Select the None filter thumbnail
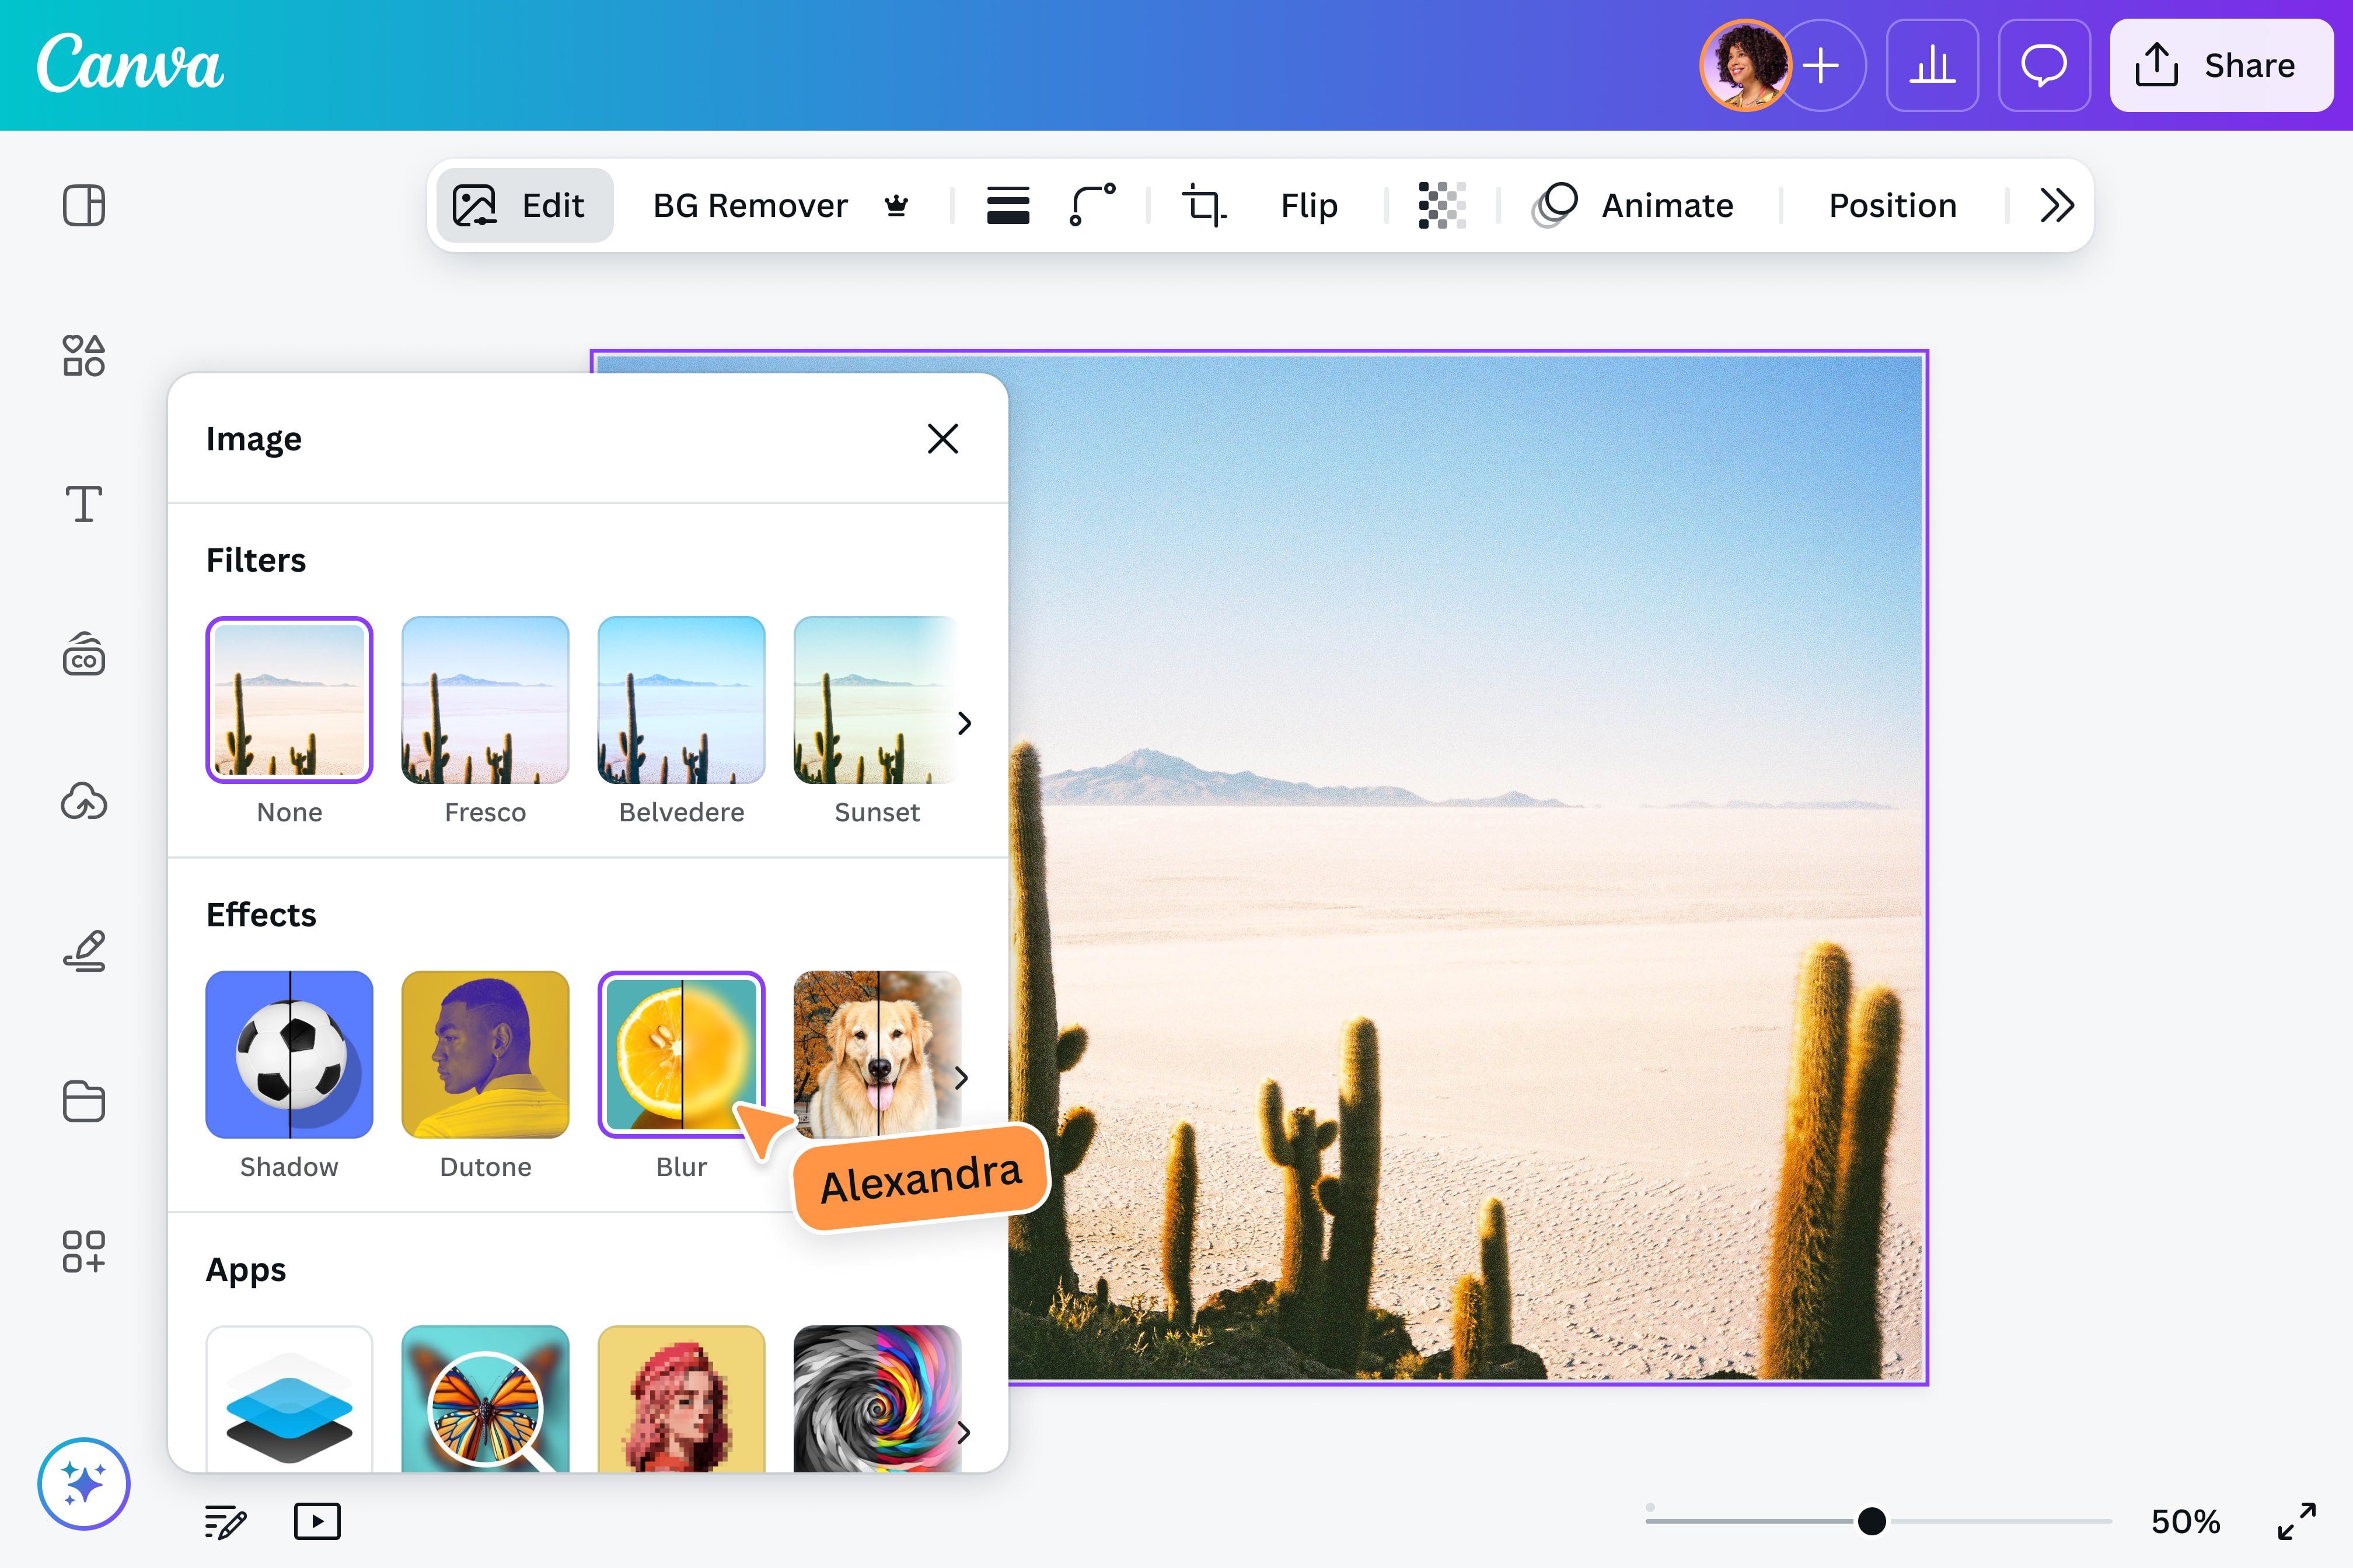The height and width of the screenshot is (1568, 2353). pos(289,700)
